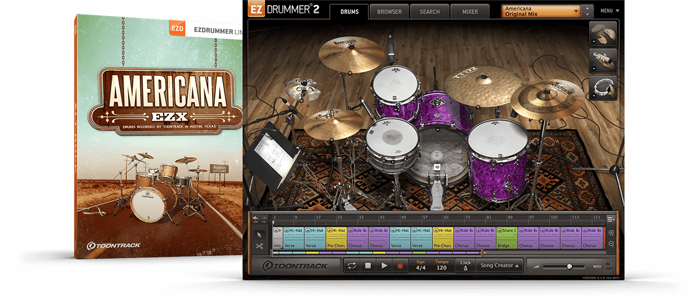The width and height of the screenshot is (699, 301).
Task: Click bar 9 on the timeline ruler
Action: point(296,218)
